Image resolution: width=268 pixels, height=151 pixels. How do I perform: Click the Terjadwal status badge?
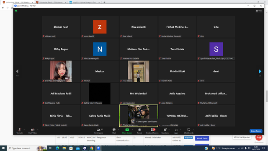(188, 138)
